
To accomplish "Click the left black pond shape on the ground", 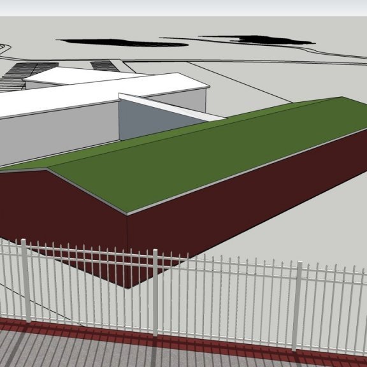I will 123,43.
